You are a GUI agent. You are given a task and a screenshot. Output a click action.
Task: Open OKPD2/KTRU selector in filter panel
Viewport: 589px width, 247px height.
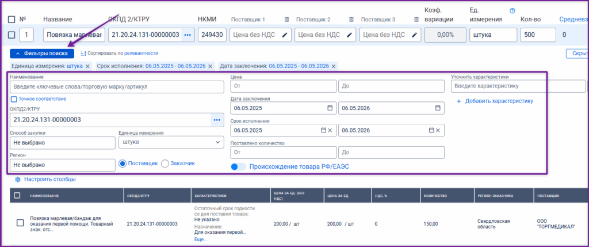pos(217,120)
